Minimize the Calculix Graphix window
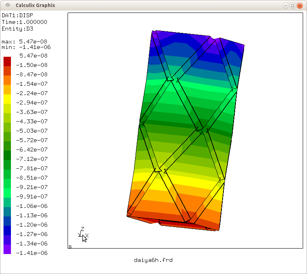Viewport: 307px width, 274px height. [286, 5]
